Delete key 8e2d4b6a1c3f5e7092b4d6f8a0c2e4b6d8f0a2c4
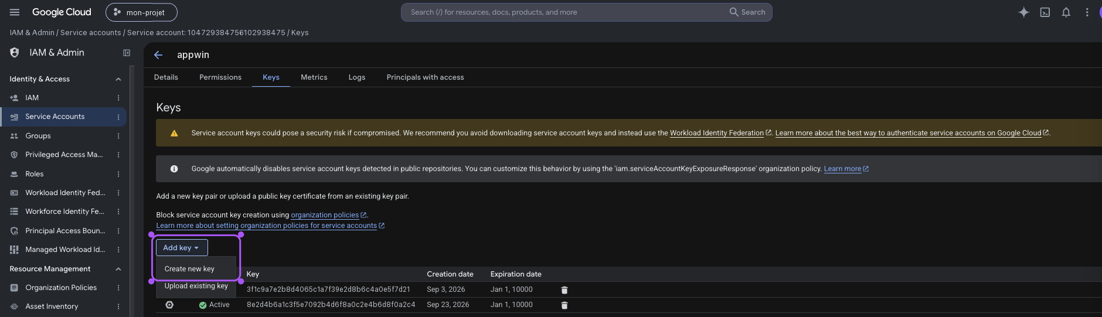This screenshot has height=317, width=1102. (564, 305)
